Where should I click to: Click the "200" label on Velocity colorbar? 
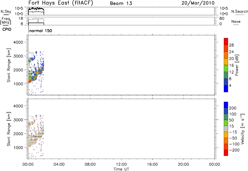(233, 108)
